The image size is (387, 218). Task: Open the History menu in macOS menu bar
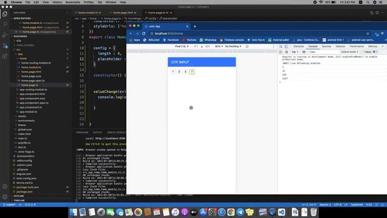(x=57, y=2)
